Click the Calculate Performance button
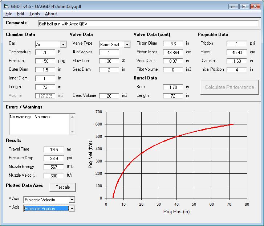 [x=229, y=87]
